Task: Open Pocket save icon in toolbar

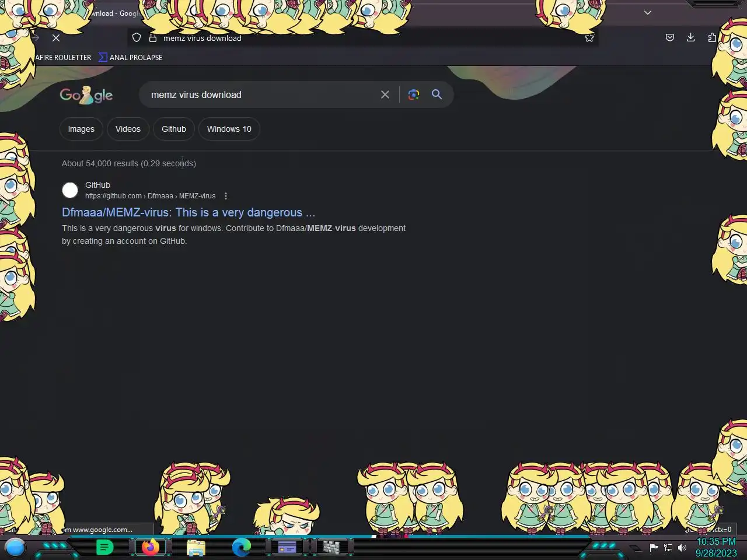Action: 670,38
